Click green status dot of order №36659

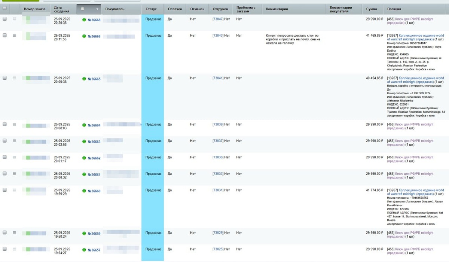click(x=84, y=234)
